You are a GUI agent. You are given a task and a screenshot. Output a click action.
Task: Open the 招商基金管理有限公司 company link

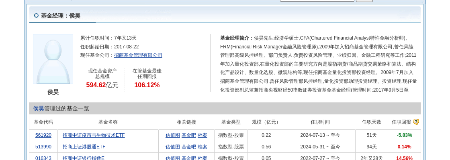point(138,56)
